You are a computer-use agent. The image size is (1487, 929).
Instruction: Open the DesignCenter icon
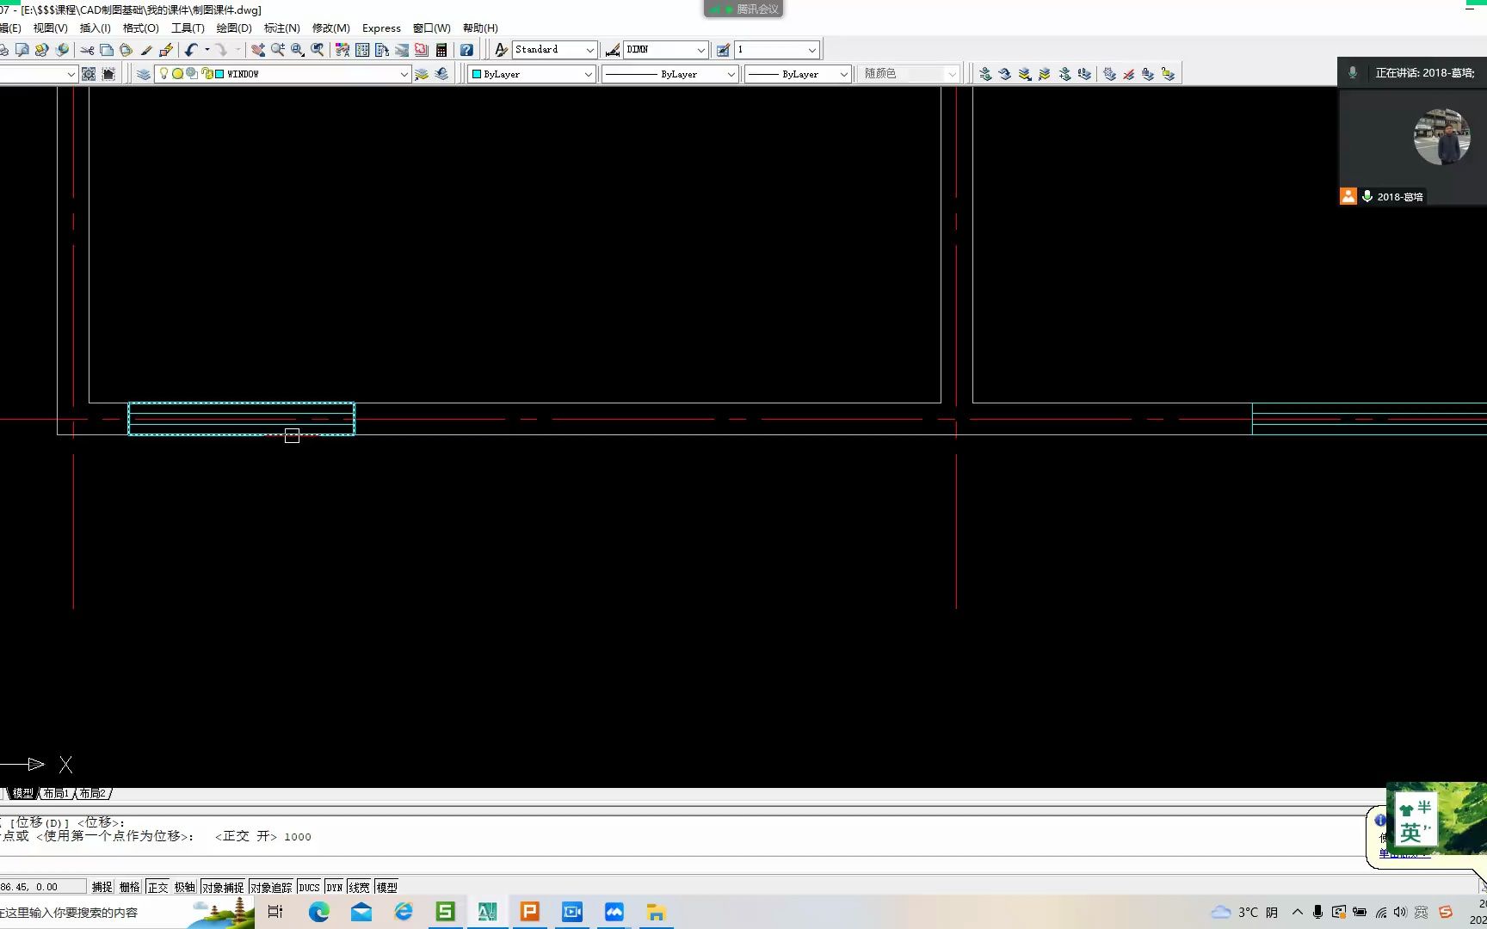pyautogui.click(x=362, y=50)
